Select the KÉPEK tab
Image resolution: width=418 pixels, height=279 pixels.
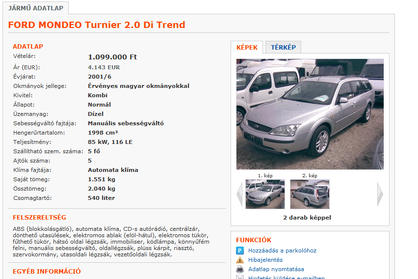point(247,47)
